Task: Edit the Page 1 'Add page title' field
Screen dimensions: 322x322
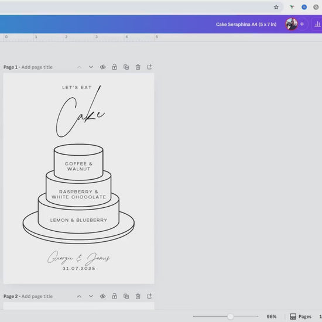Action: pyautogui.click(x=37, y=67)
